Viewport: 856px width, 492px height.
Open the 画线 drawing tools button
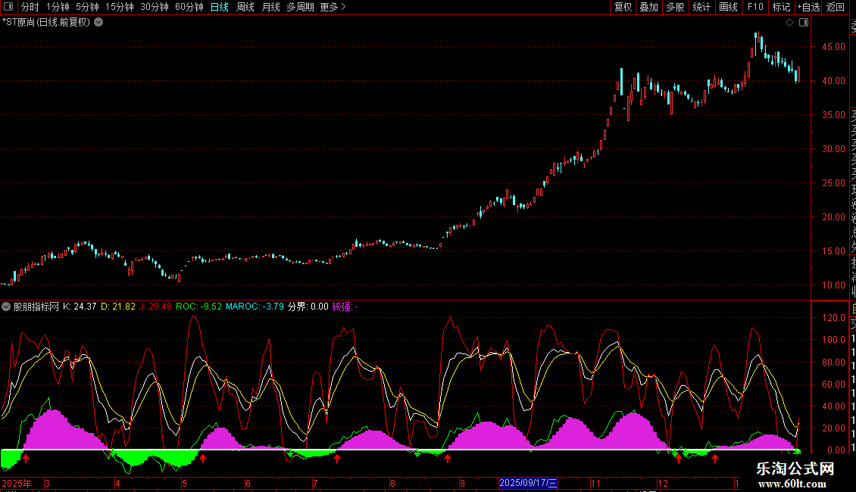click(728, 7)
